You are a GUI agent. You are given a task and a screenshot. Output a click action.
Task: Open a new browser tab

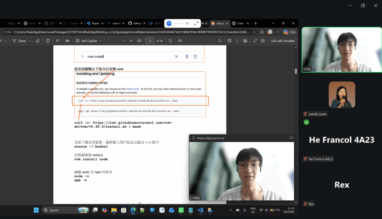(x=255, y=23)
